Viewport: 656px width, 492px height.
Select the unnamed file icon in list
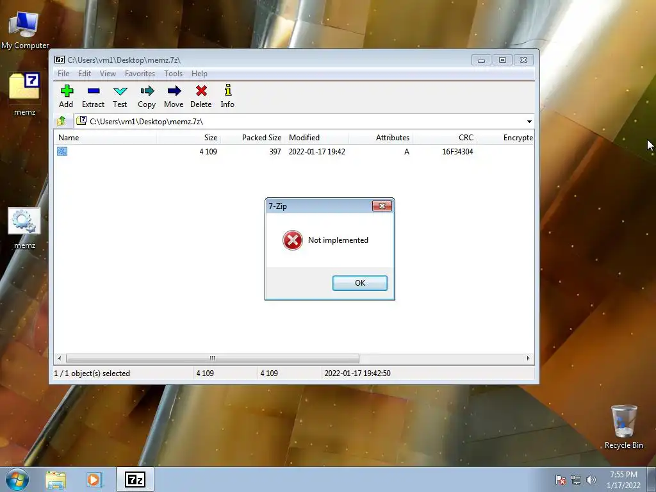(x=62, y=151)
